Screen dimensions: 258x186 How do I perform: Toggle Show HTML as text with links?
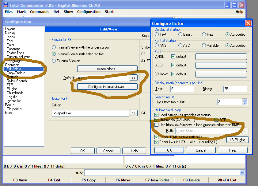pos(156,137)
